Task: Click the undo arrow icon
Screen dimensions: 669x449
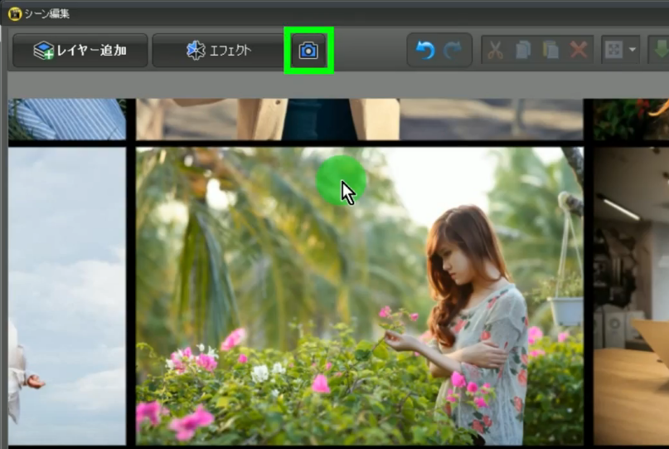Action: pyautogui.click(x=425, y=51)
